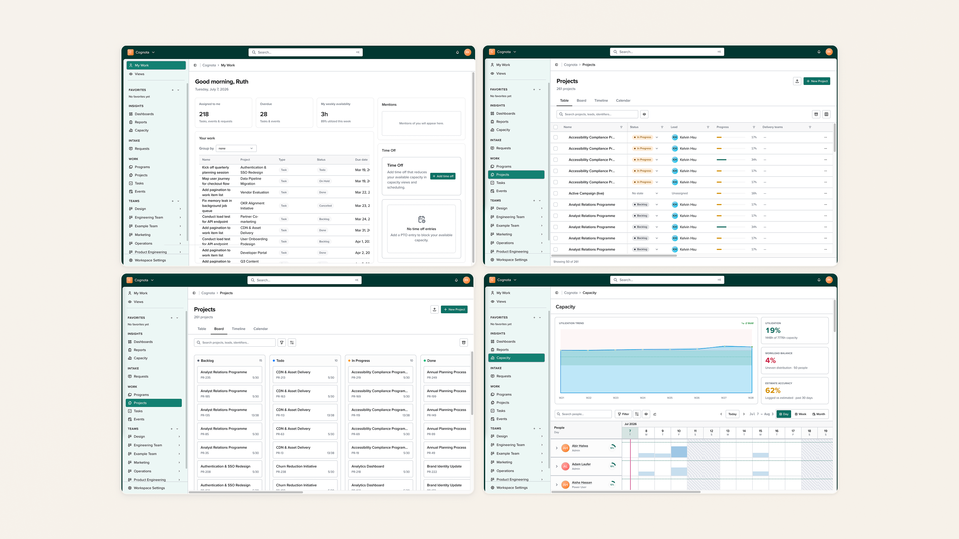Filter the Progress column in Projects table

tap(754, 127)
